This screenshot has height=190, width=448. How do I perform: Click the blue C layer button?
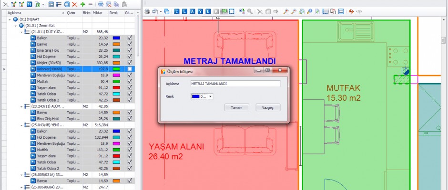tap(177, 11)
